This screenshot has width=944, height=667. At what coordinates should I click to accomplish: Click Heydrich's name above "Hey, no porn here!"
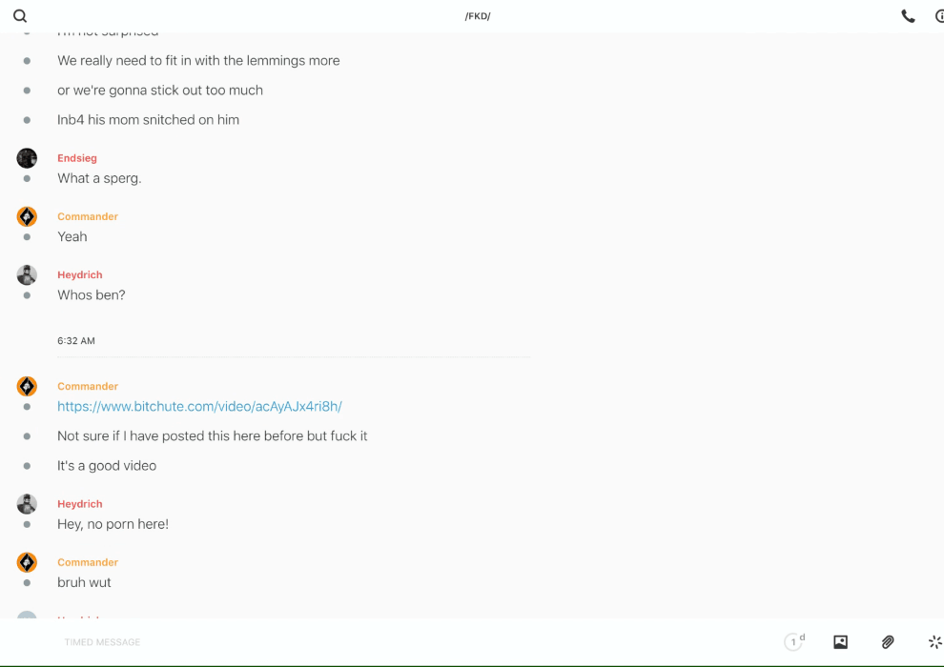80,504
